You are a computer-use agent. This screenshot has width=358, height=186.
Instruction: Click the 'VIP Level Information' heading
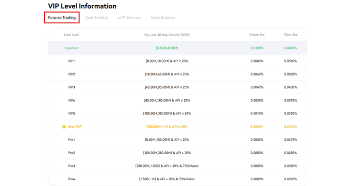coord(82,6)
